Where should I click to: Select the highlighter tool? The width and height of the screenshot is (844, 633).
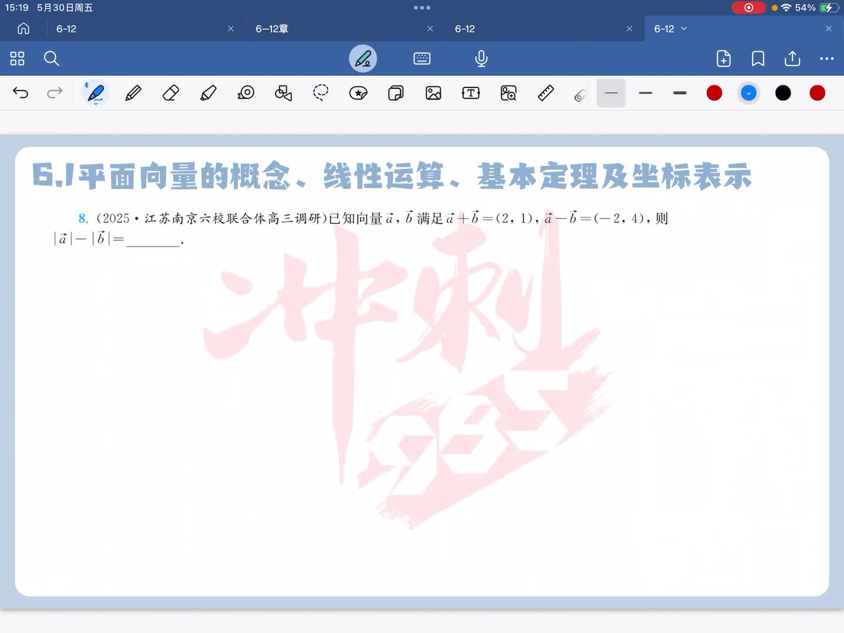tap(208, 93)
